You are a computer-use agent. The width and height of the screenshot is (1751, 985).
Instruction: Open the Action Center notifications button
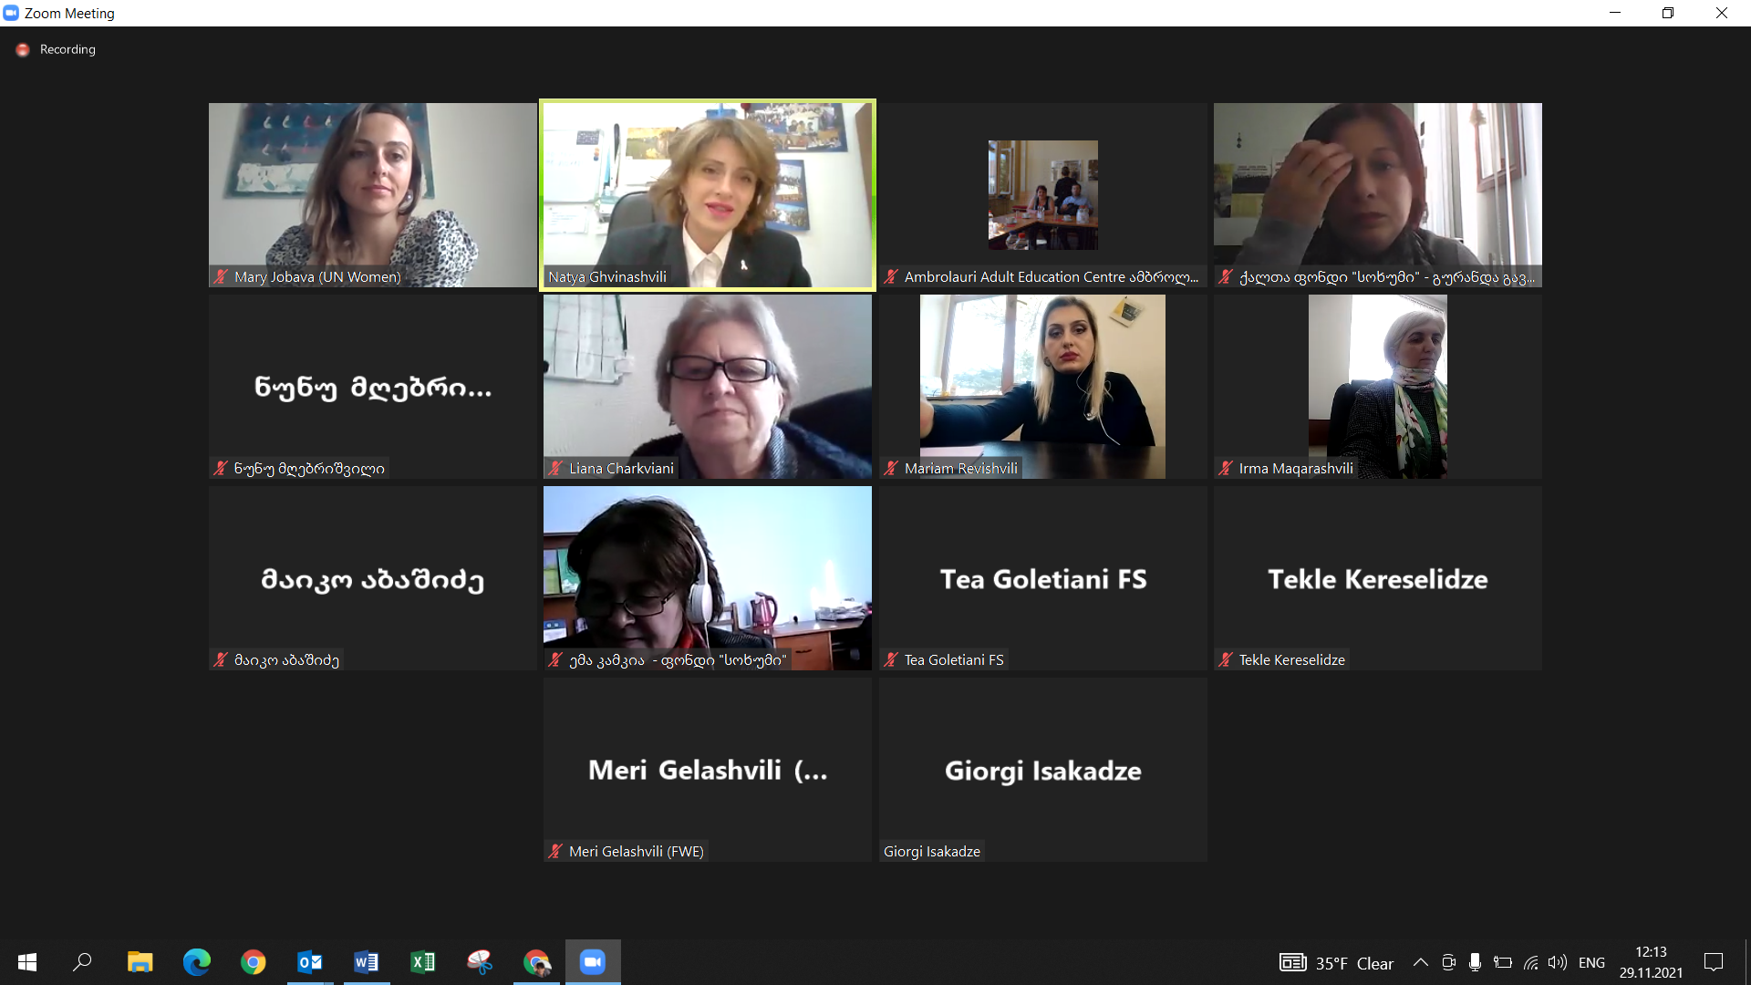coord(1714,962)
